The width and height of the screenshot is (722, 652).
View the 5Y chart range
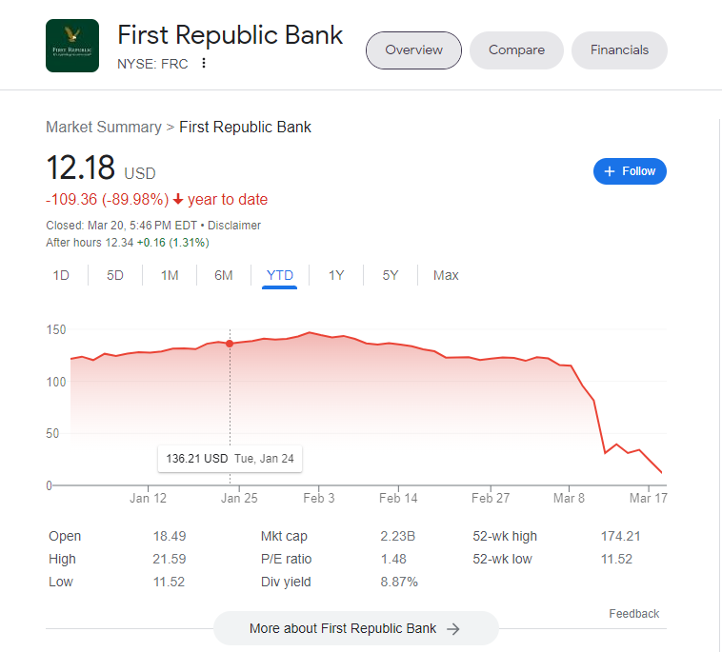point(391,275)
